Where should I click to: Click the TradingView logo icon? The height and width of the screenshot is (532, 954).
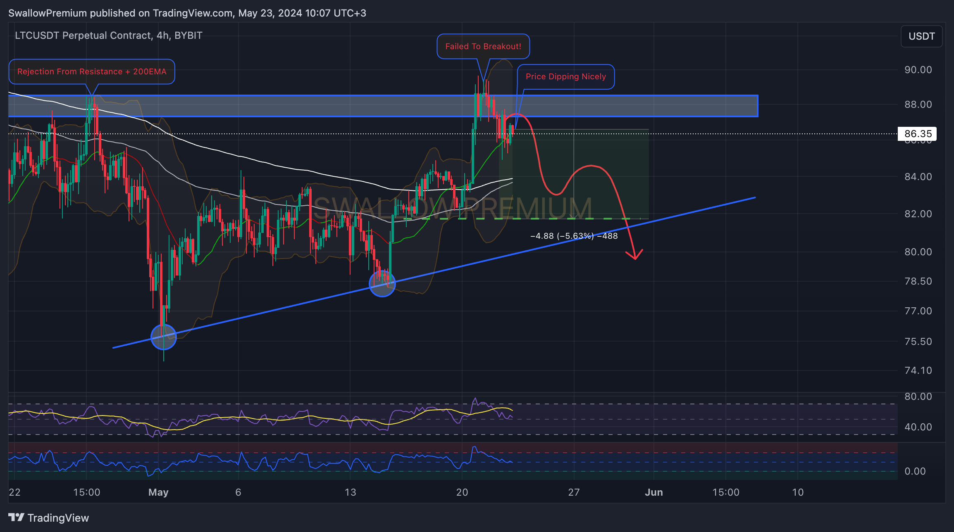[16, 517]
